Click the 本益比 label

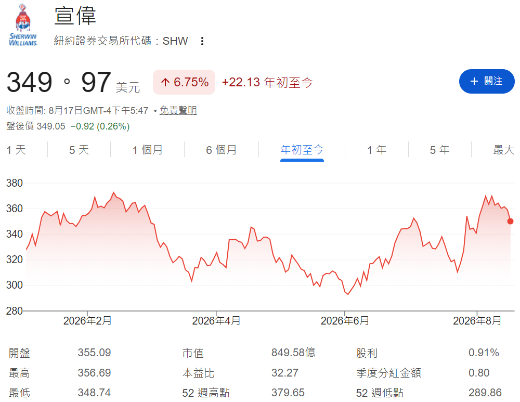click(x=198, y=373)
